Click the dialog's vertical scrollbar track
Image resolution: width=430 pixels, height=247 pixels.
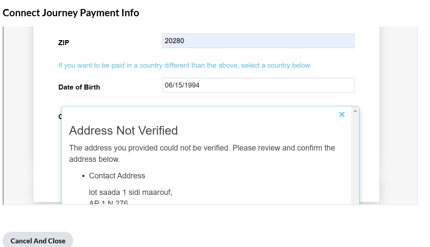(355, 159)
